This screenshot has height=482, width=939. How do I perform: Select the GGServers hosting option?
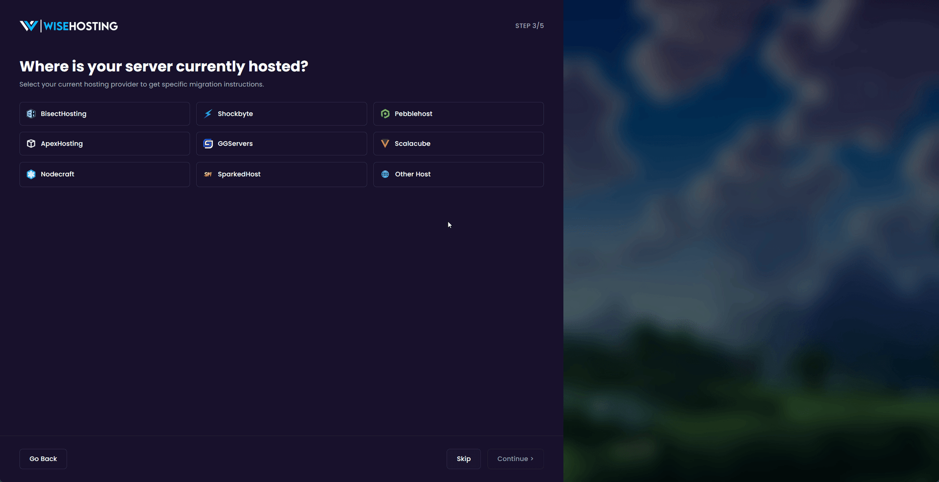tap(281, 144)
